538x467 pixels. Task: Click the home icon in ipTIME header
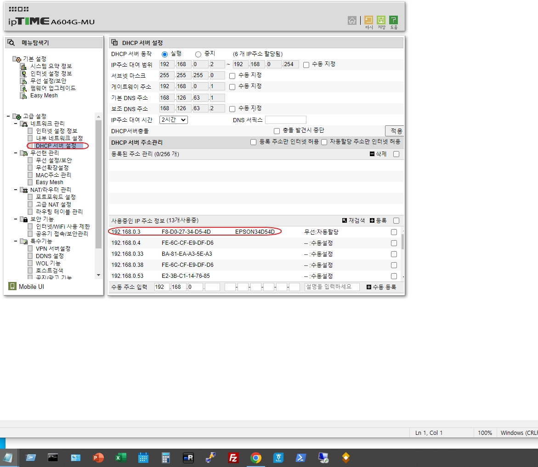click(352, 20)
